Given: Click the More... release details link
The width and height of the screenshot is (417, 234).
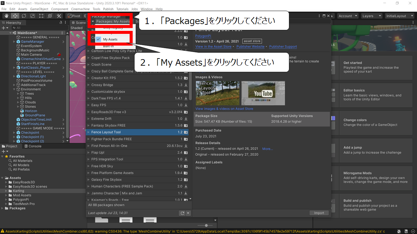Looking at the screenshot, I should [267, 149].
